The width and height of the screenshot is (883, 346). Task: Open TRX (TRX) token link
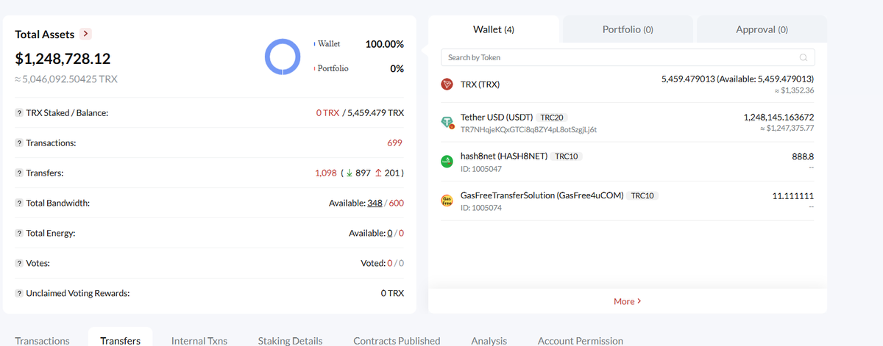tap(480, 84)
